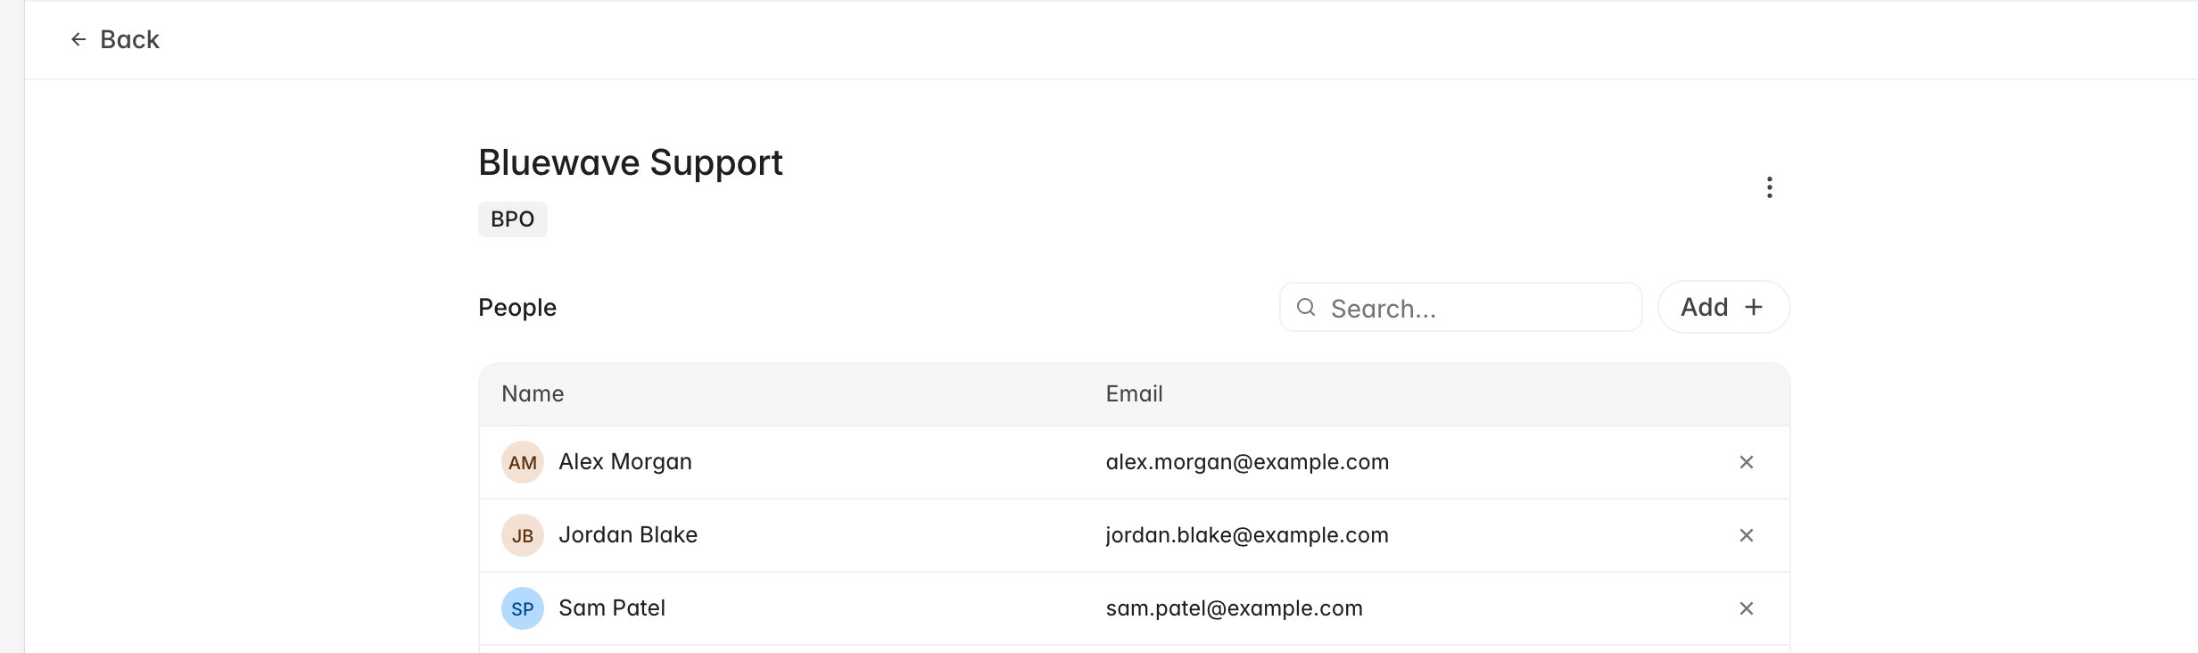Click the BPO tag badge
Viewport: 2198px width, 653px height.
coord(513,219)
